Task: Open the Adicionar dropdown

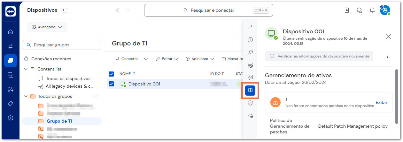Action: (200, 59)
